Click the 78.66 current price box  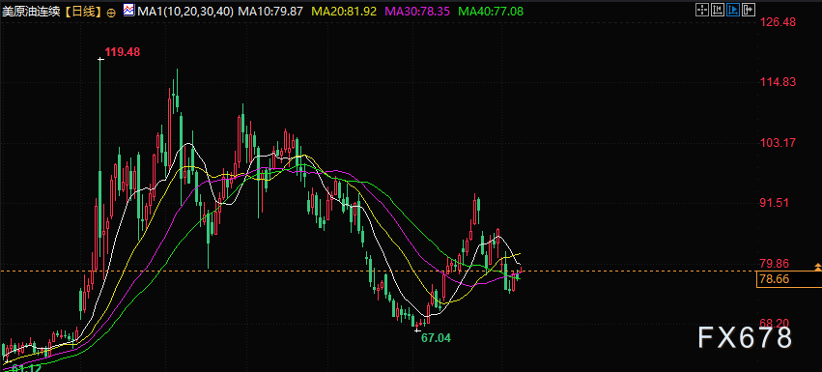click(x=789, y=279)
